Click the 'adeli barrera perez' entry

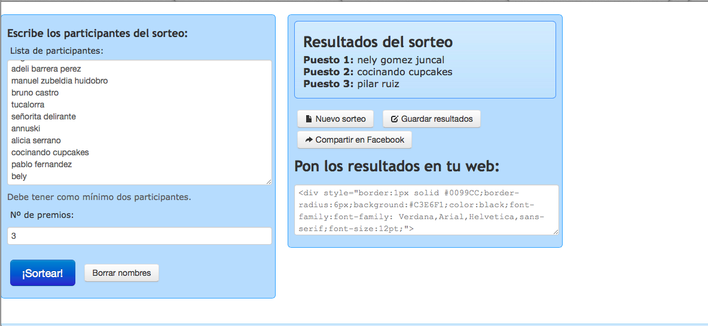coord(46,69)
